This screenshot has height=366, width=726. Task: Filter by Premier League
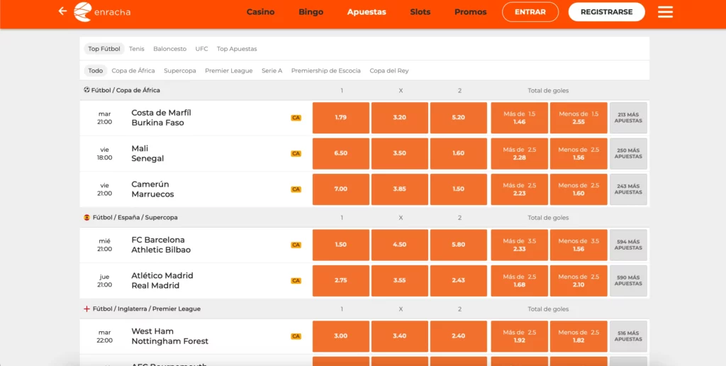point(229,71)
